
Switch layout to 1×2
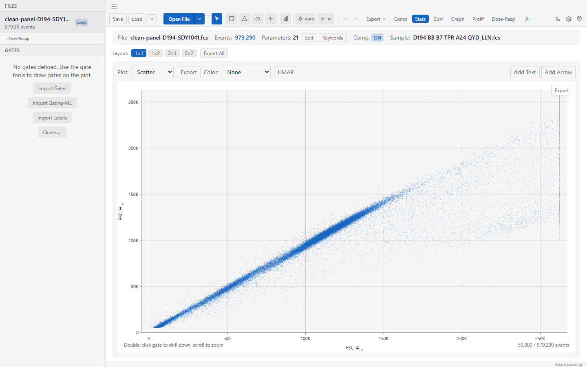click(156, 53)
